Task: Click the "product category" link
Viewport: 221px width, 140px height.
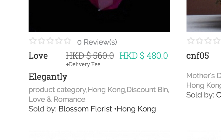Action: click(x=57, y=90)
